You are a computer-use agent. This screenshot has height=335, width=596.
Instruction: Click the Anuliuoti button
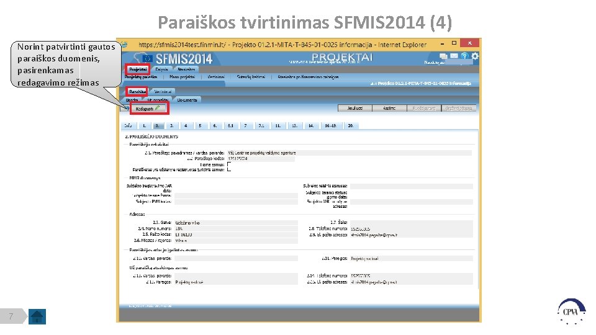[355, 108]
